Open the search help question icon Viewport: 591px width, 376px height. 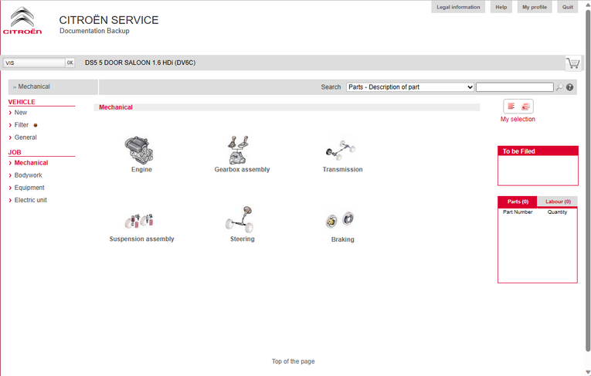570,87
